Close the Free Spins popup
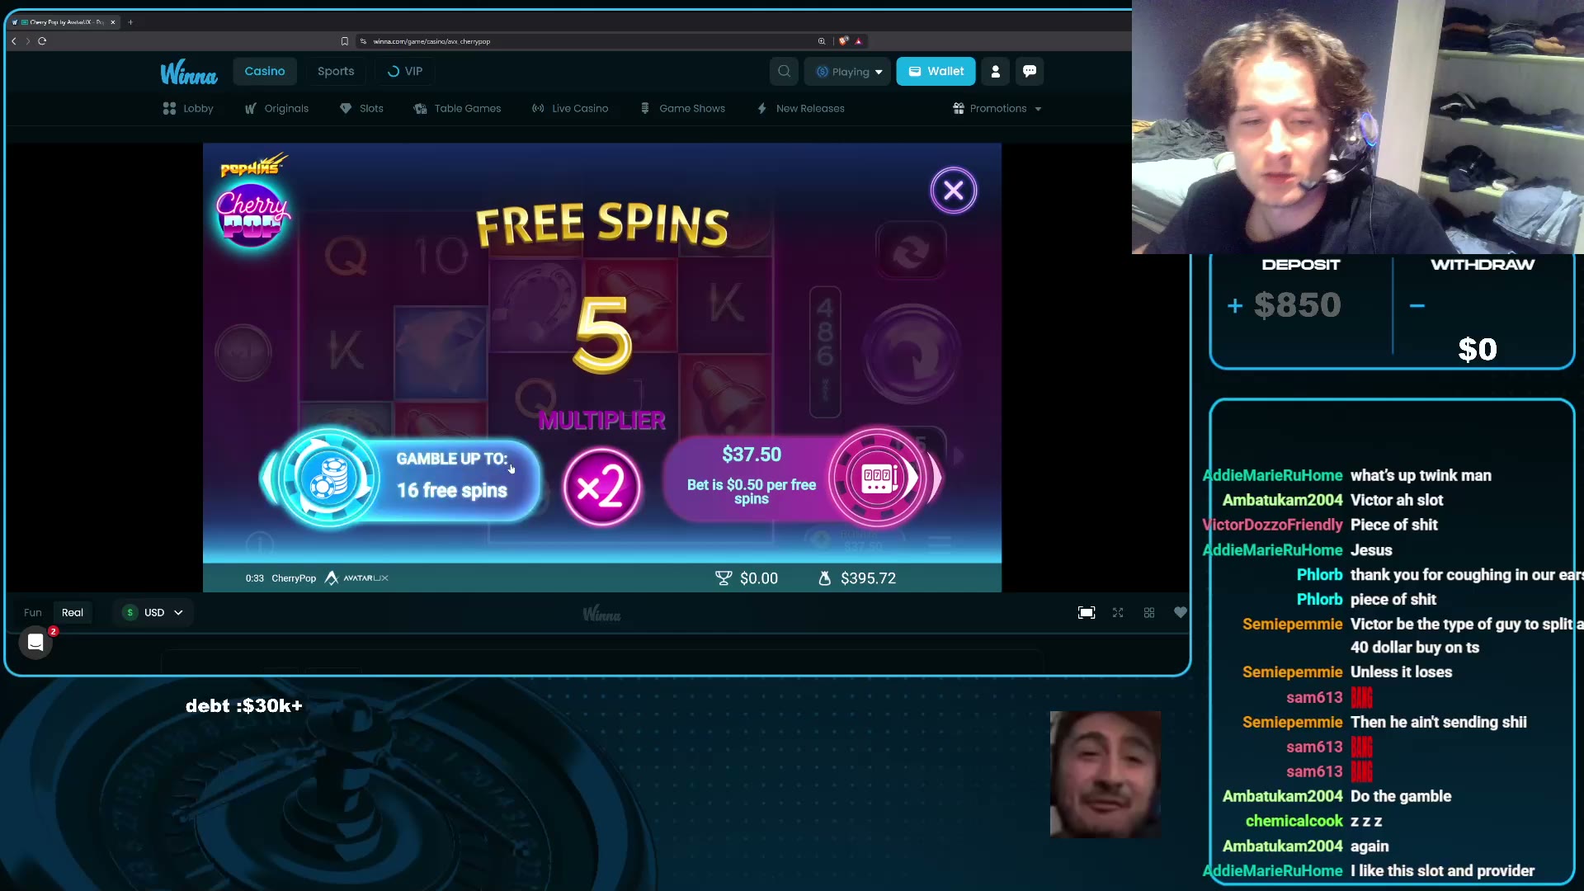 (x=953, y=191)
